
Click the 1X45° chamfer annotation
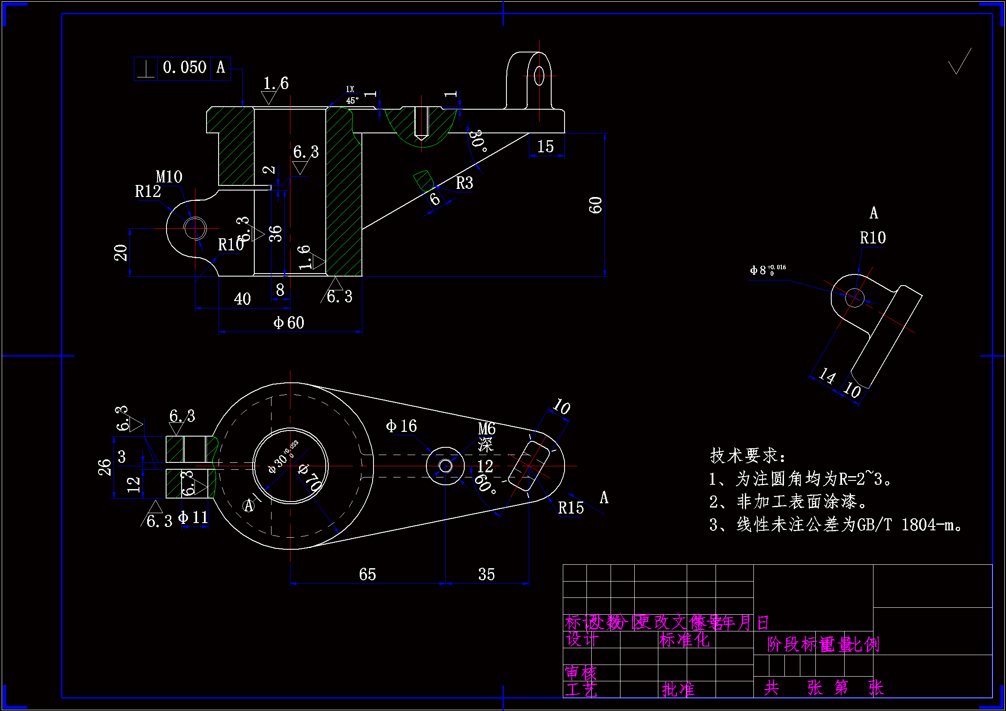[352, 95]
